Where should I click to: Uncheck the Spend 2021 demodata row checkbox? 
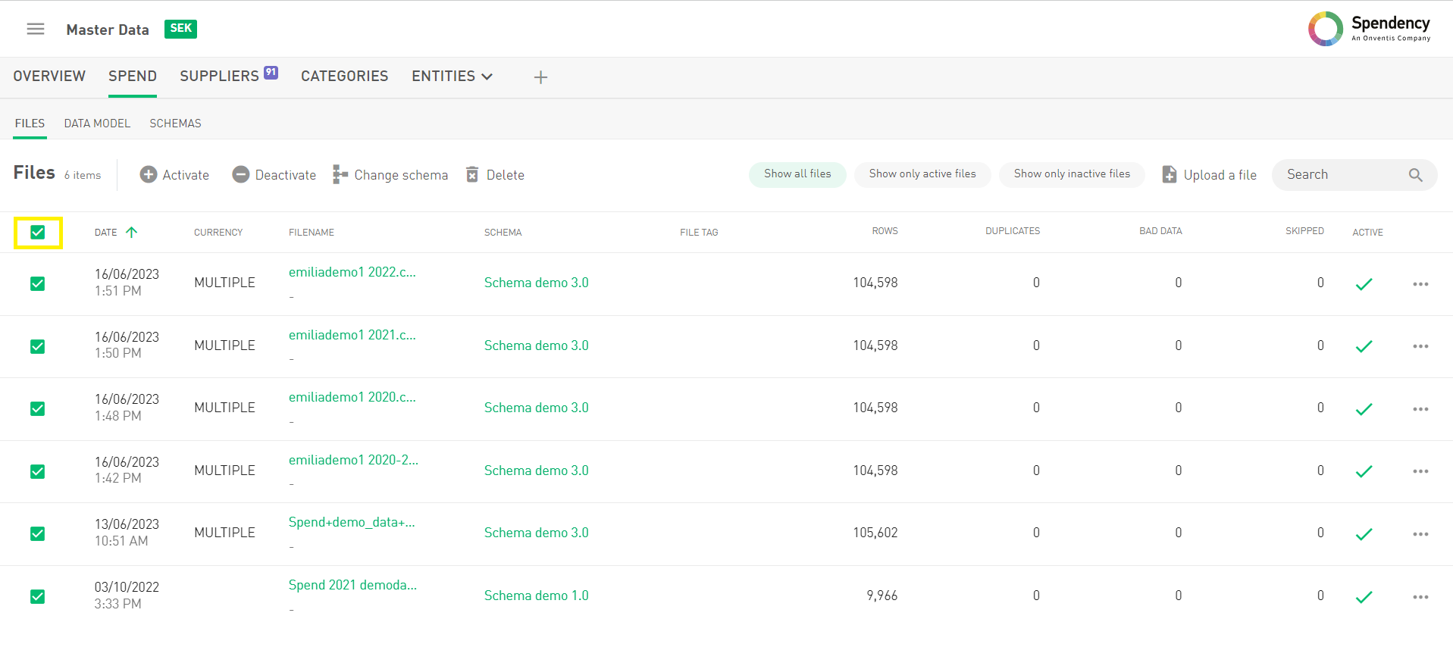pos(38,597)
